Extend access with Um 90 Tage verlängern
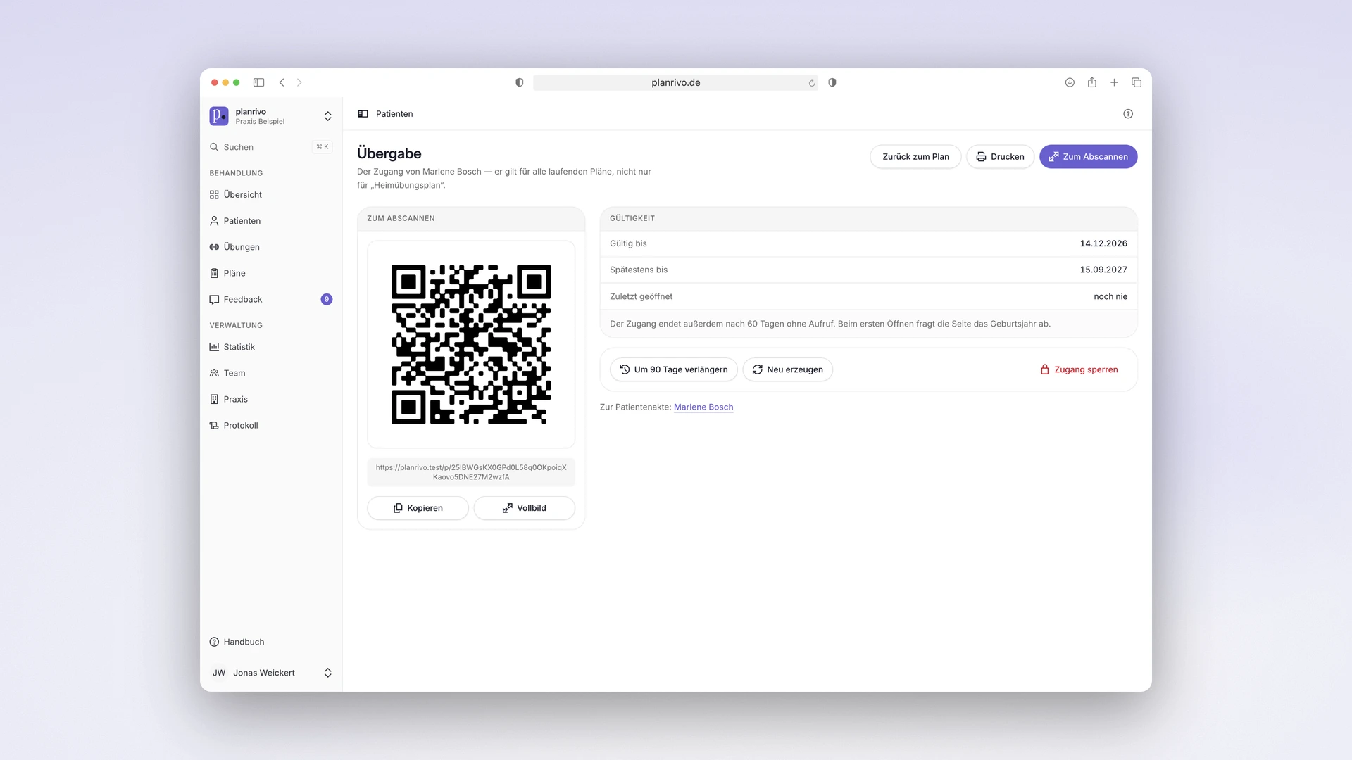This screenshot has width=1352, height=760. point(674,369)
